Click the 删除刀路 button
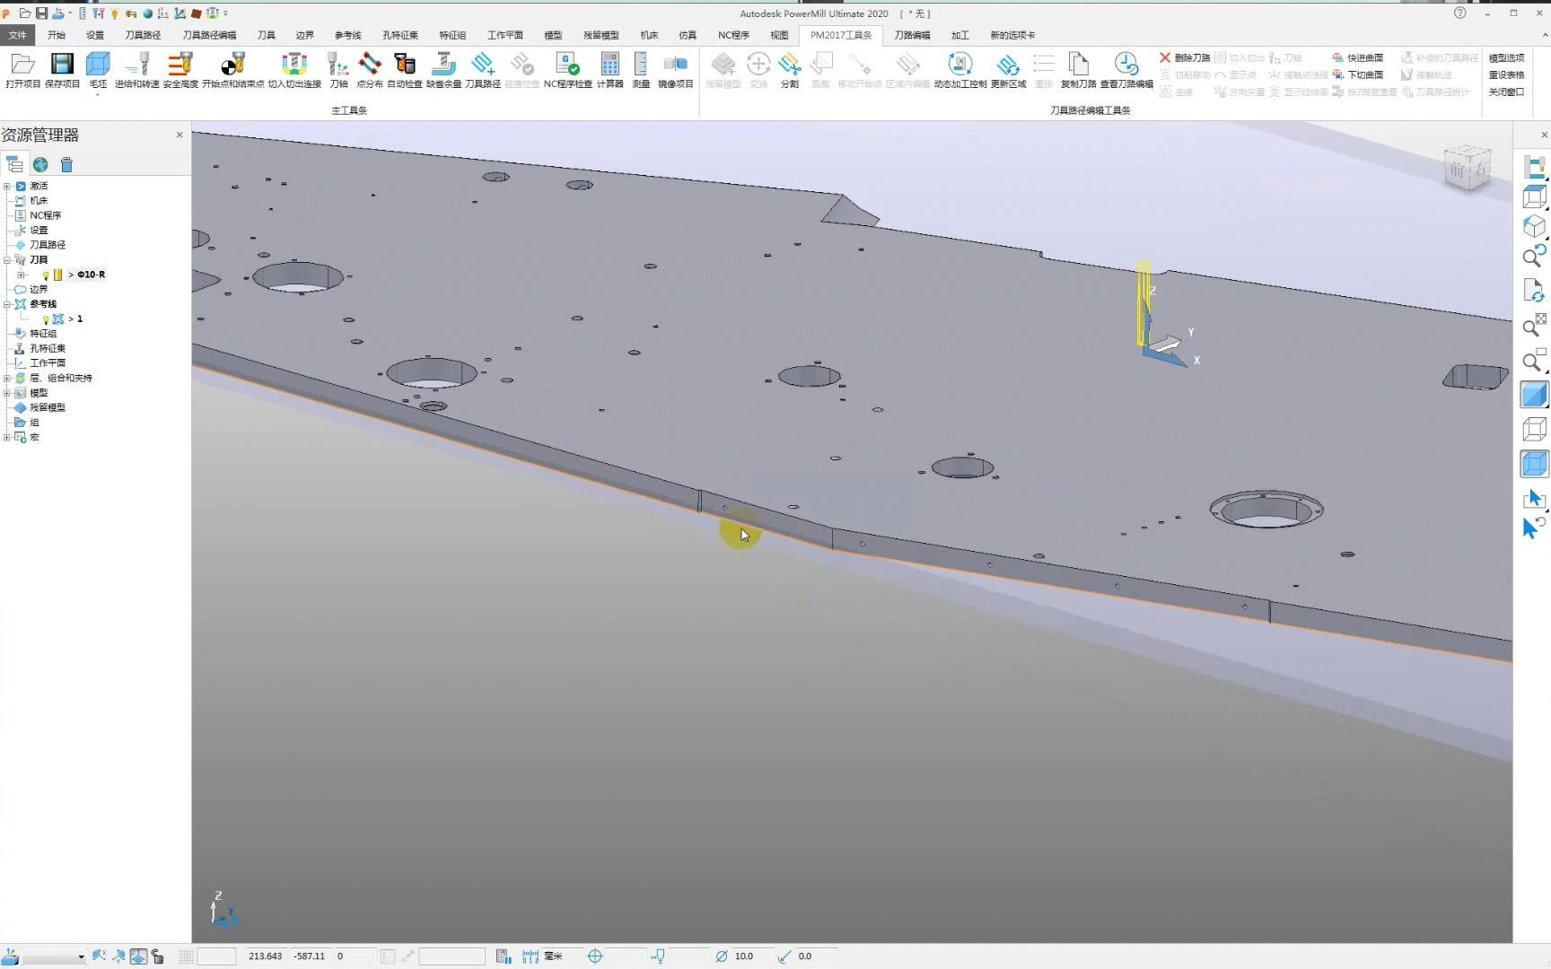The height and width of the screenshot is (969, 1551). point(1184,57)
